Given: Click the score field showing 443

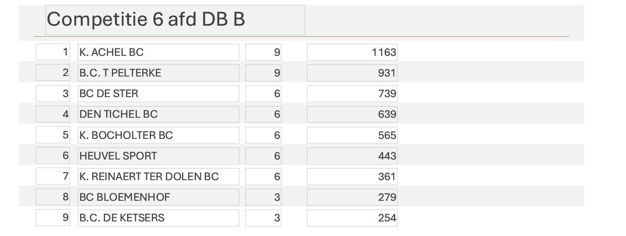Looking at the screenshot, I should [352, 156].
